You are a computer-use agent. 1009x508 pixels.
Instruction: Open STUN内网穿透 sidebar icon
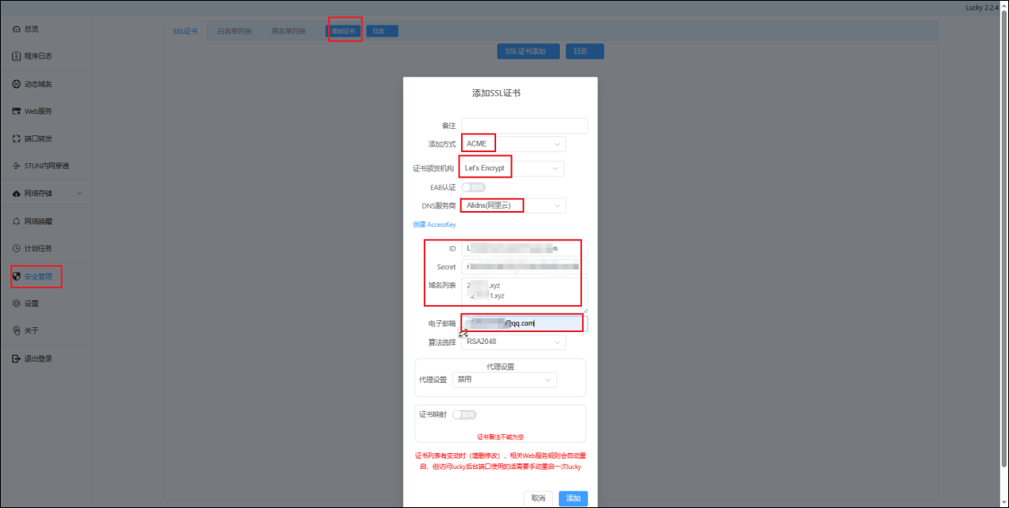17,166
